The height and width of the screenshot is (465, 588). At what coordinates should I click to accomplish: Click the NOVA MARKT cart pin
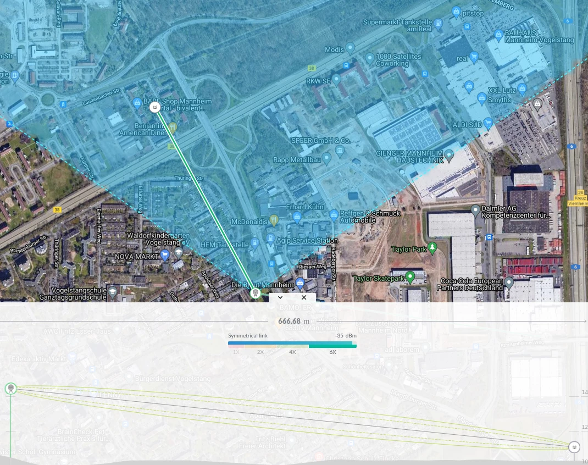[x=164, y=255]
